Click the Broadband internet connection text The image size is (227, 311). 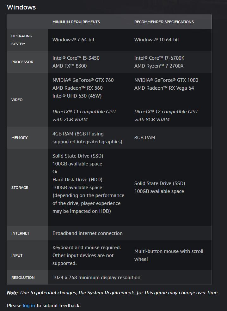pyautogui.click(x=88, y=233)
